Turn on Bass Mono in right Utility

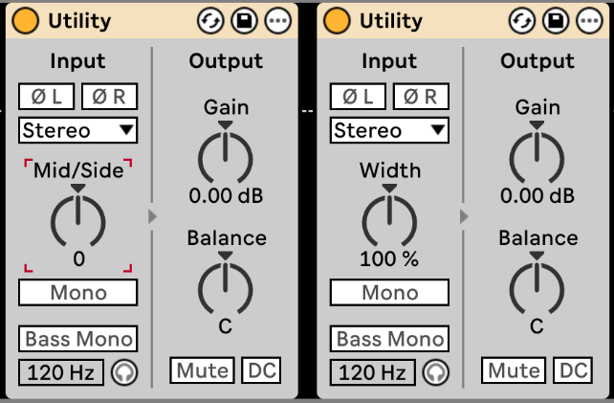pos(389,339)
